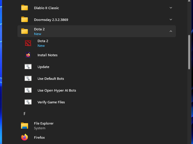Open File Explorer via its folder icon

(x=25, y=126)
